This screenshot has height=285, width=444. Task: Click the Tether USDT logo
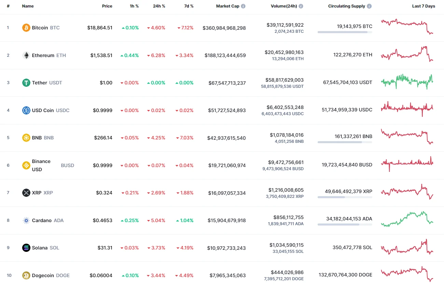pos(26,83)
